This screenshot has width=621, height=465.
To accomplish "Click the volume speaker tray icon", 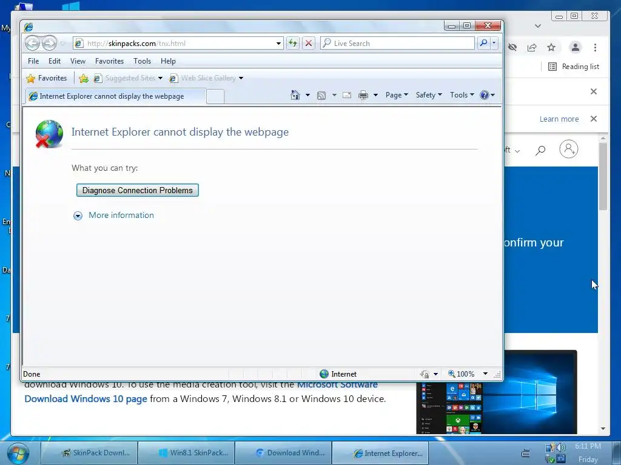I will [561, 447].
